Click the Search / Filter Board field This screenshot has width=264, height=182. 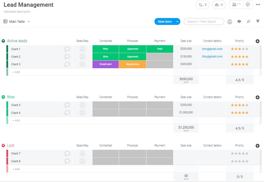(x=204, y=22)
